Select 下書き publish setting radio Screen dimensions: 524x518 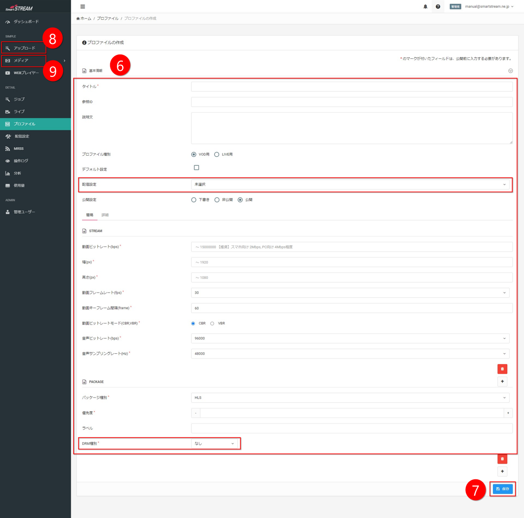tap(194, 200)
